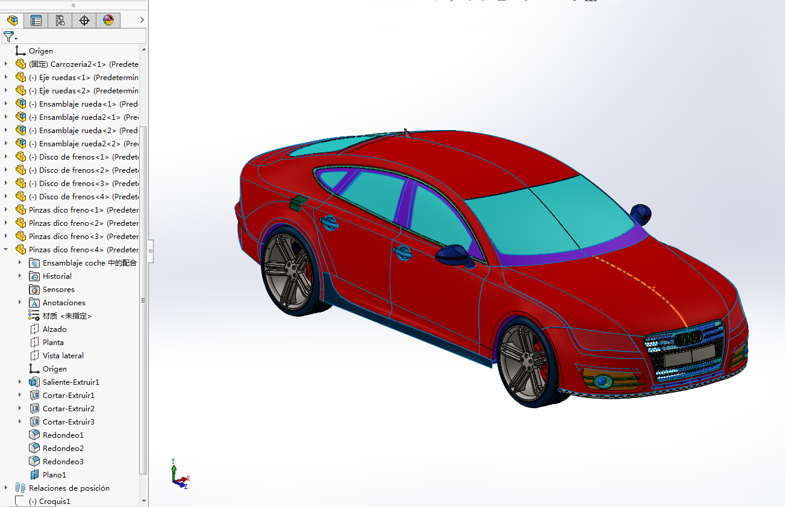The image size is (785, 507).
Task: Select the Alzado plane icon
Action: tap(34, 329)
